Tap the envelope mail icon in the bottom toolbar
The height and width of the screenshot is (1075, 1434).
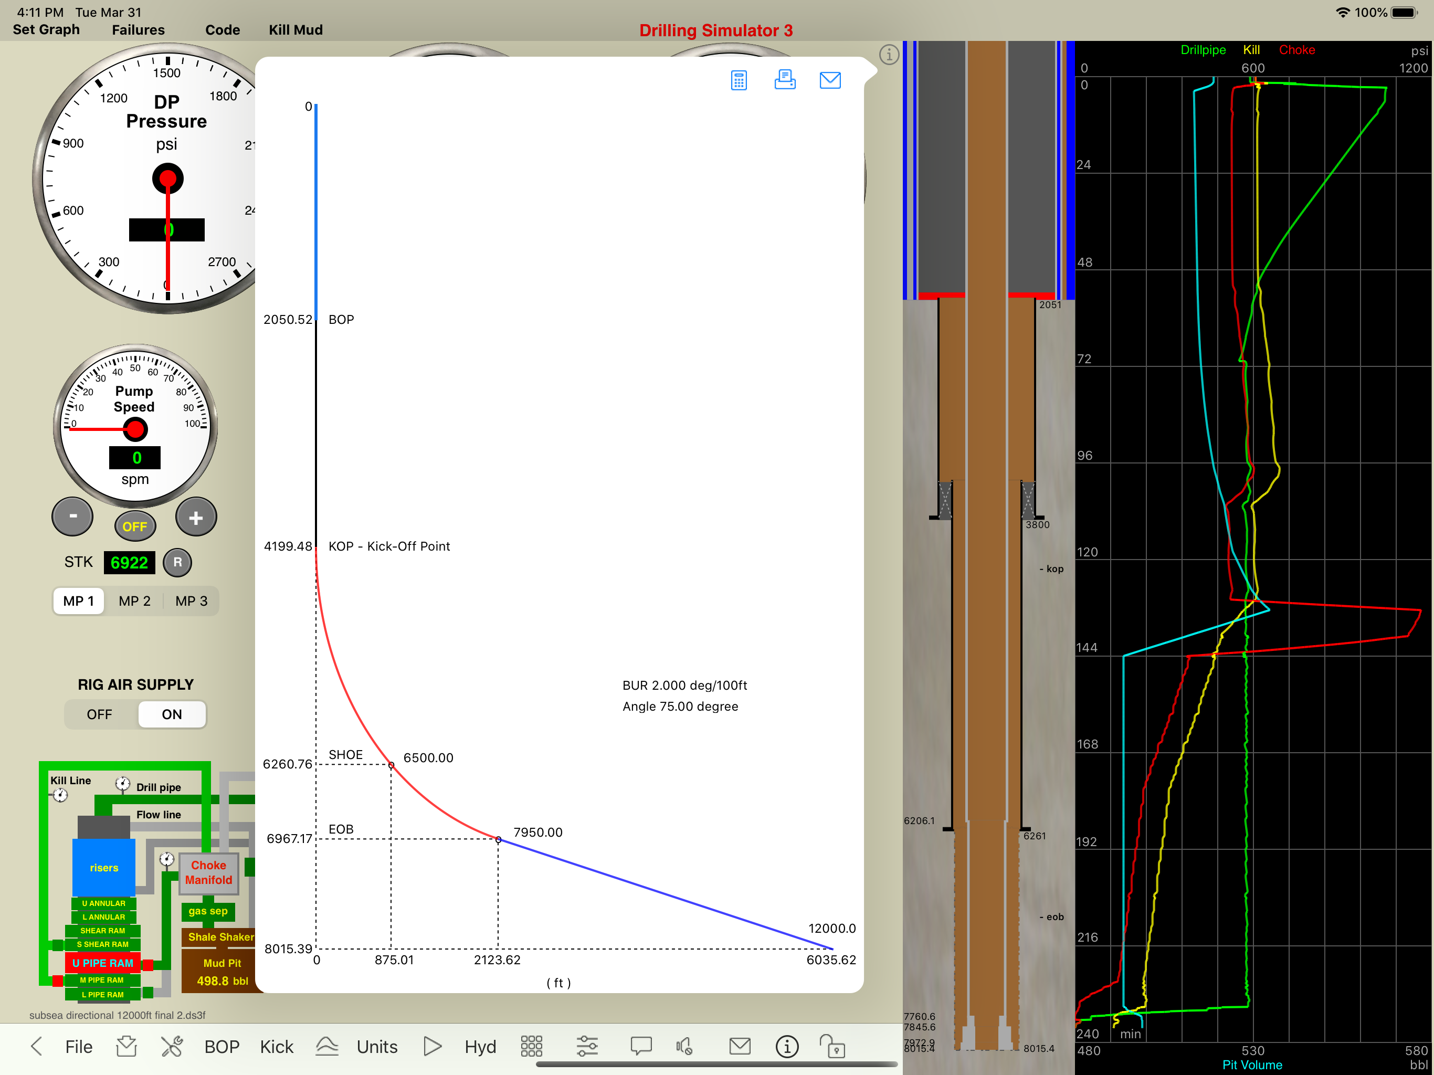coord(740,1046)
